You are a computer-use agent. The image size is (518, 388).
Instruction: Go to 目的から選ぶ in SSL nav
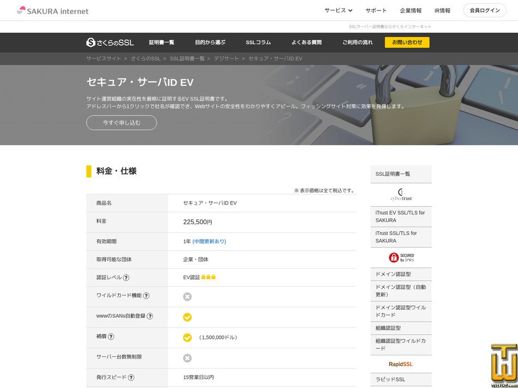[x=210, y=42]
